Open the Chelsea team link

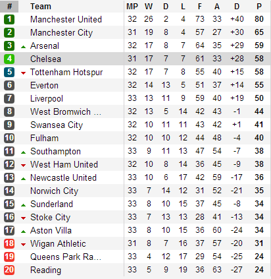45,59
